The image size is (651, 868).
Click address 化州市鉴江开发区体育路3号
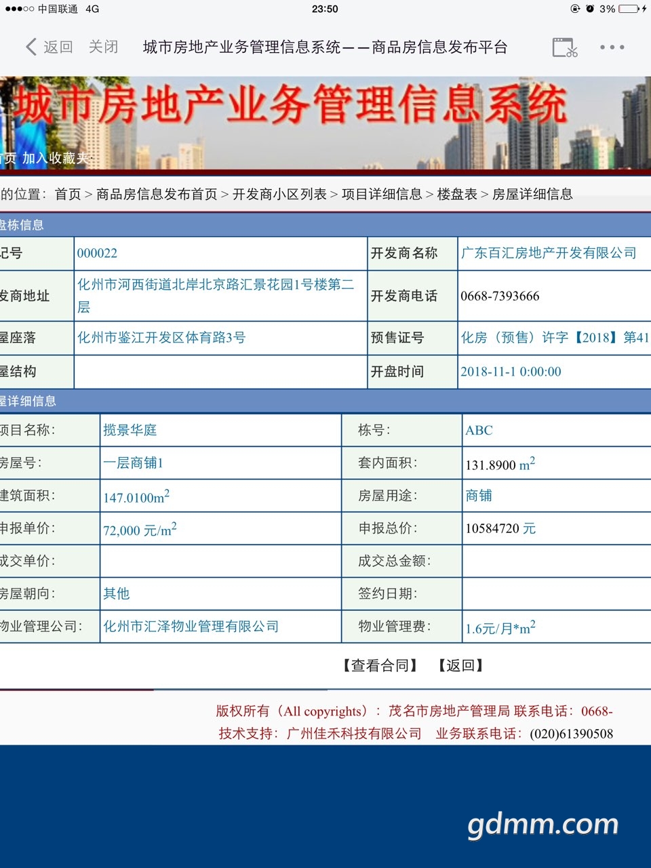(161, 338)
